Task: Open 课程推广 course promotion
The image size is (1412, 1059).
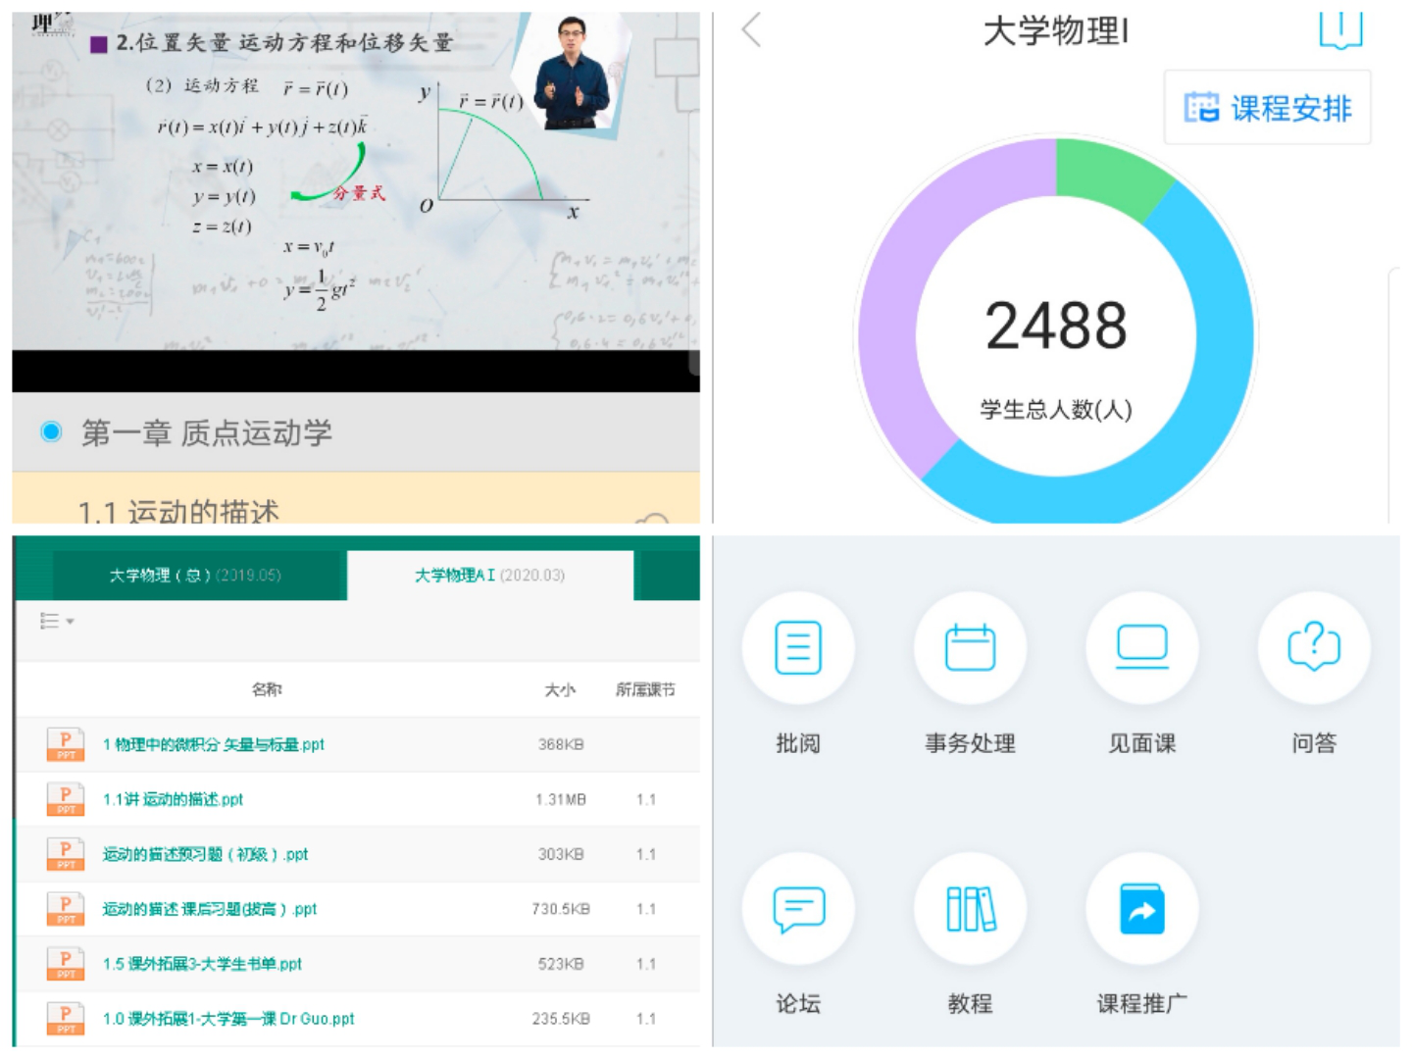Action: (1141, 908)
